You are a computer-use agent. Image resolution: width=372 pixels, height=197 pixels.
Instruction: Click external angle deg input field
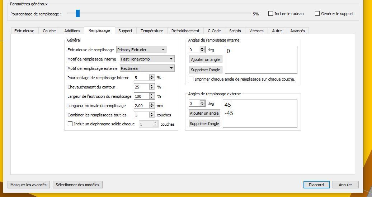(x=194, y=104)
